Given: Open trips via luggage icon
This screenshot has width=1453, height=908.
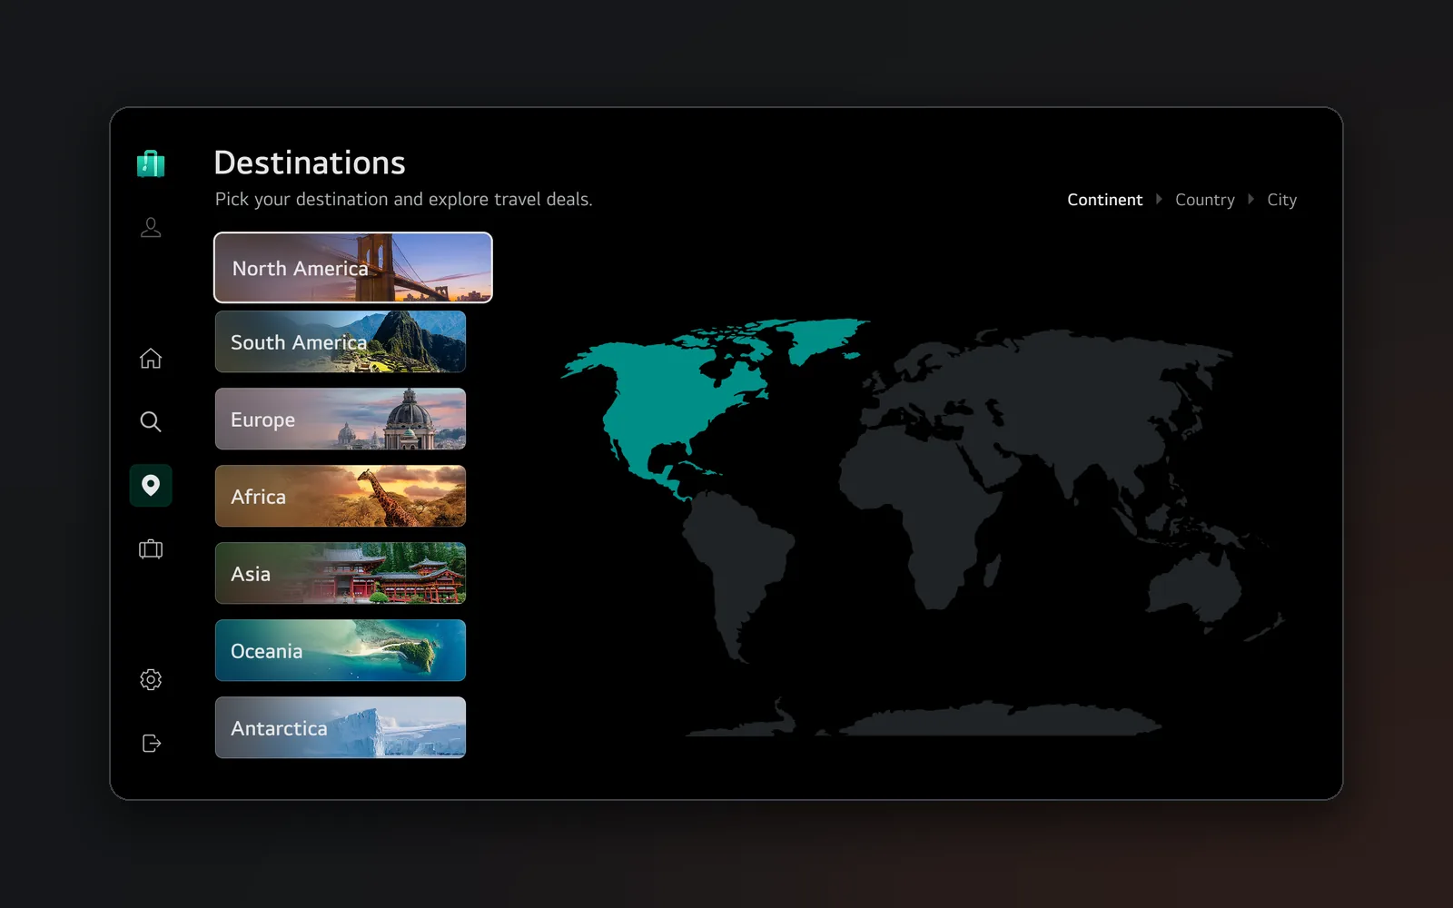Looking at the screenshot, I should point(151,548).
